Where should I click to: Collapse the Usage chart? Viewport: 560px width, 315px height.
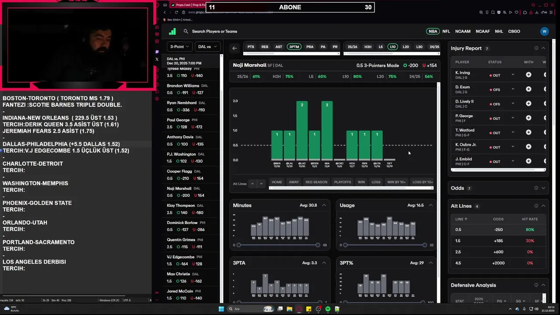click(431, 205)
